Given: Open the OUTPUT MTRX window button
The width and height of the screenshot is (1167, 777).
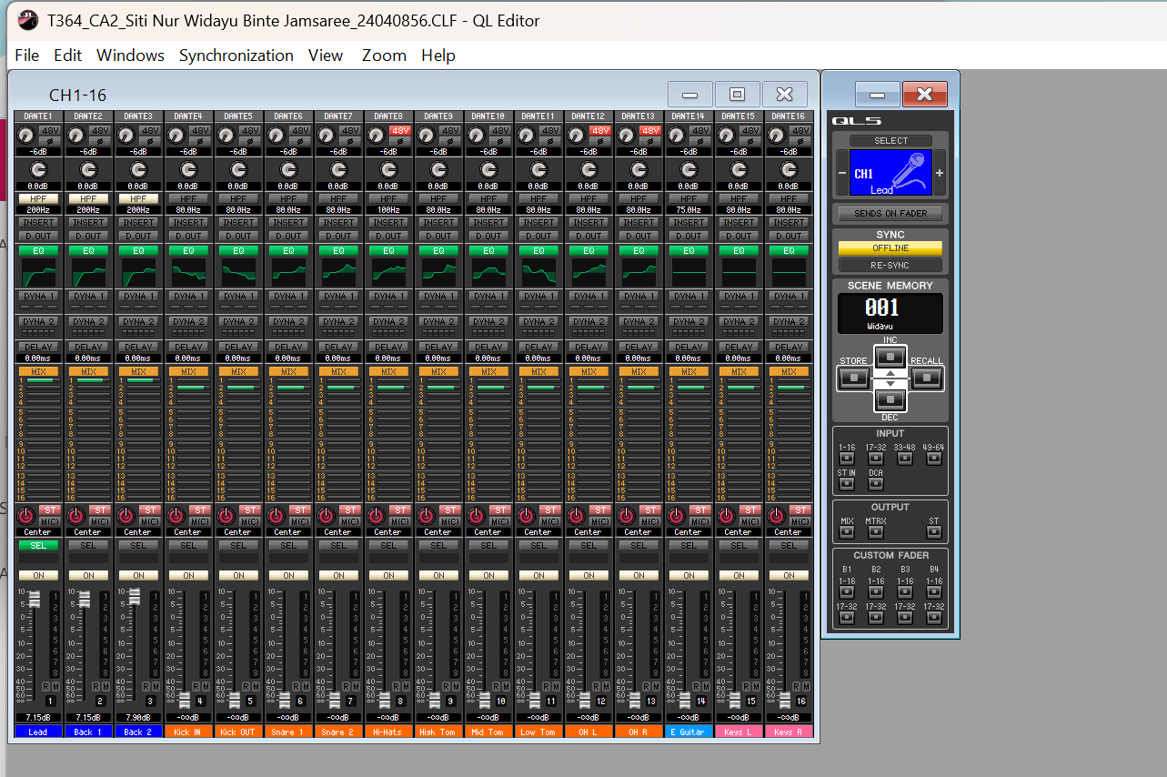Looking at the screenshot, I should [876, 531].
